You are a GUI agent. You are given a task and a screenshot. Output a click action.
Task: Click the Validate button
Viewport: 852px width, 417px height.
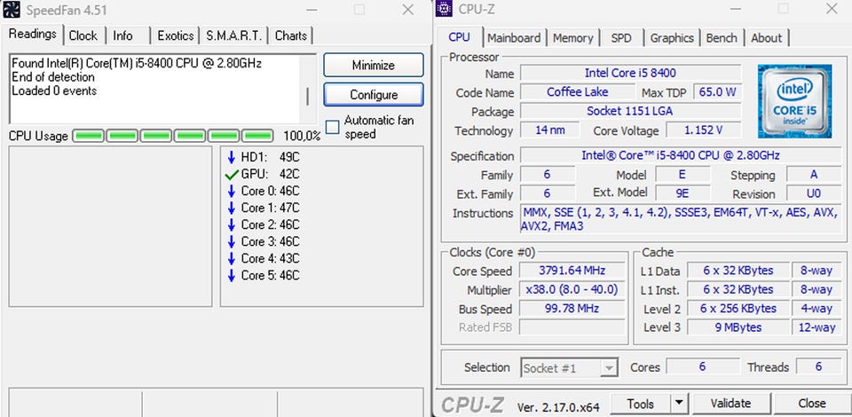pyautogui.click(x=730, y=404)
